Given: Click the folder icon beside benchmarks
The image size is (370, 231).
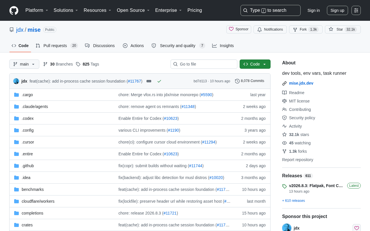Looking at the screenshot, I should (16, 189).
